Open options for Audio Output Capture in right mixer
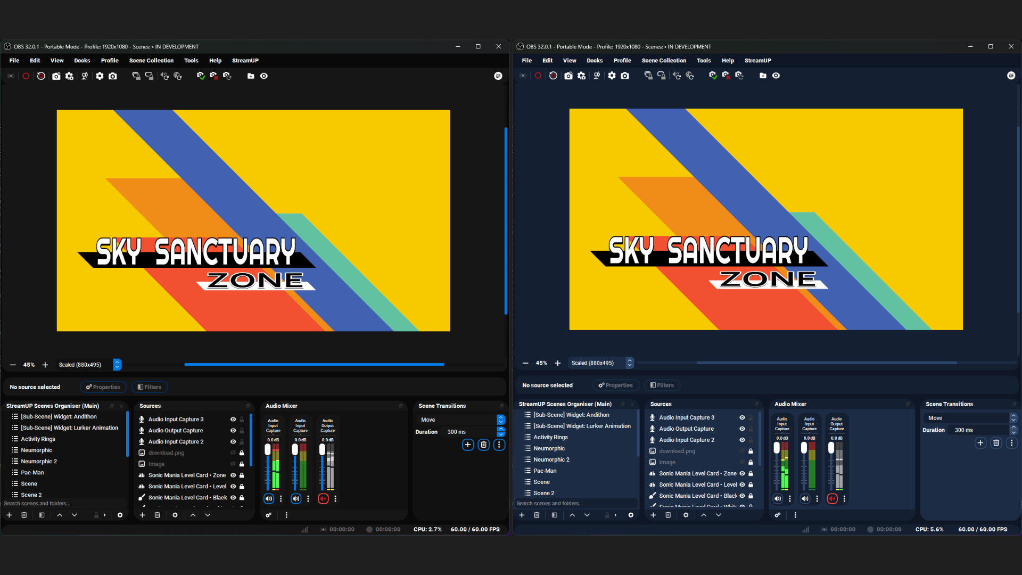The height and width of the screenshot is (575, 1022). click(844, 499)
